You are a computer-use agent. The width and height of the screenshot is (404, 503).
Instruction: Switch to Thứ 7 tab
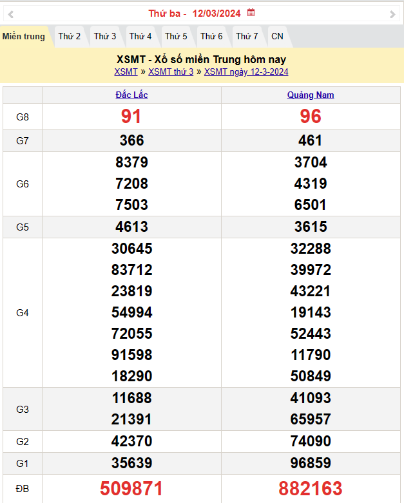[247, 37]
